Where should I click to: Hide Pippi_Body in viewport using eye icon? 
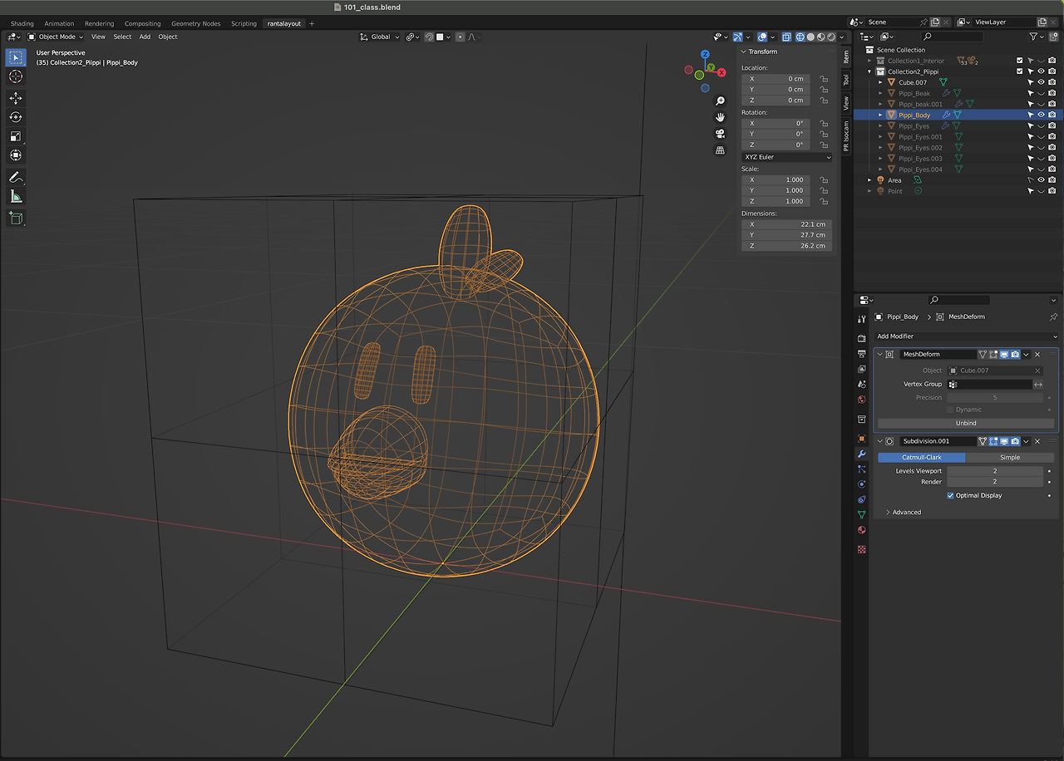(x=1041, y=115)
